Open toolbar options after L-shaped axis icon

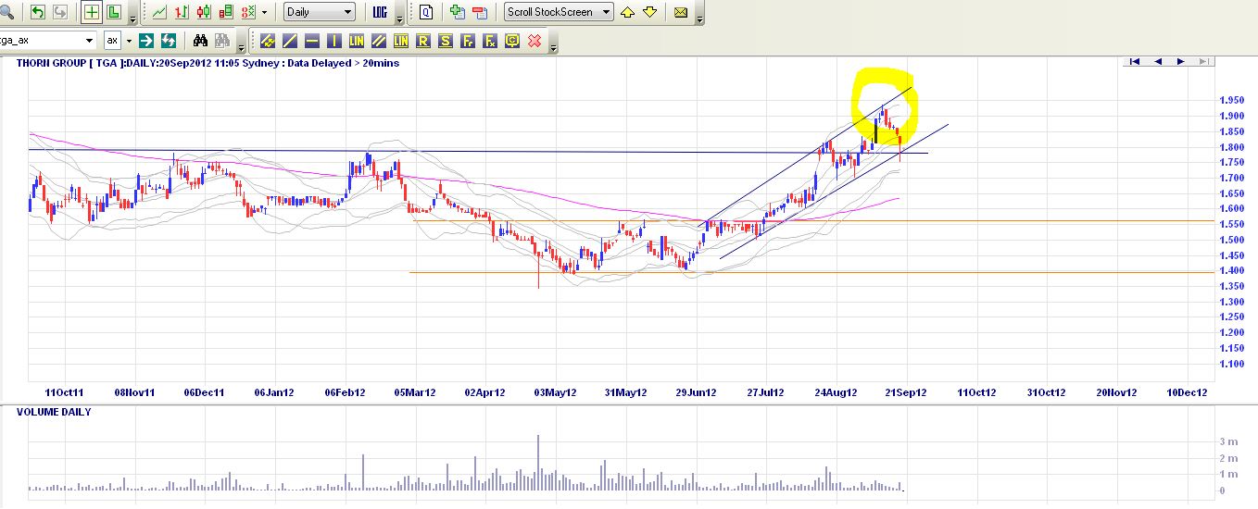pyautogui.click(x=132, y=19)
